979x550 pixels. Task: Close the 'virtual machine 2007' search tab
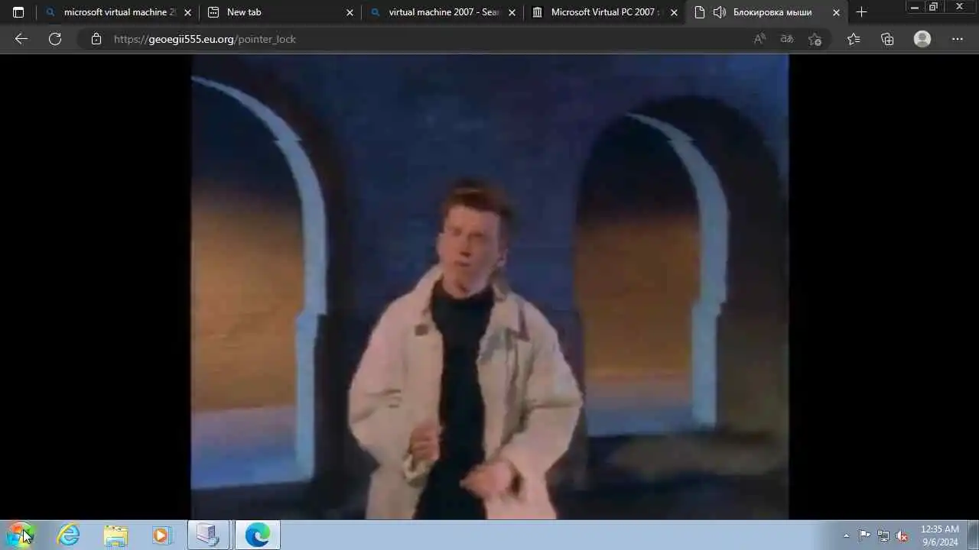(x=512, y=12)
